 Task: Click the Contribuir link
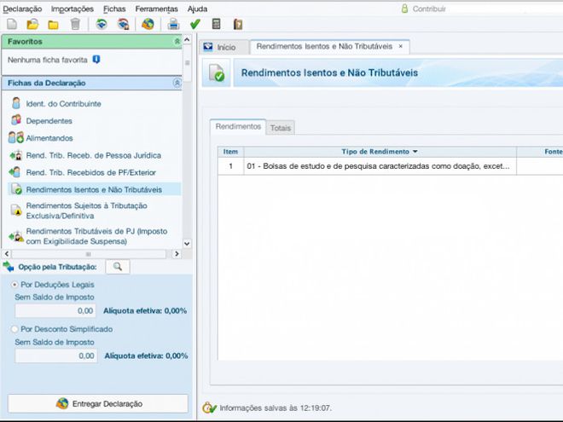click(429, 9)
